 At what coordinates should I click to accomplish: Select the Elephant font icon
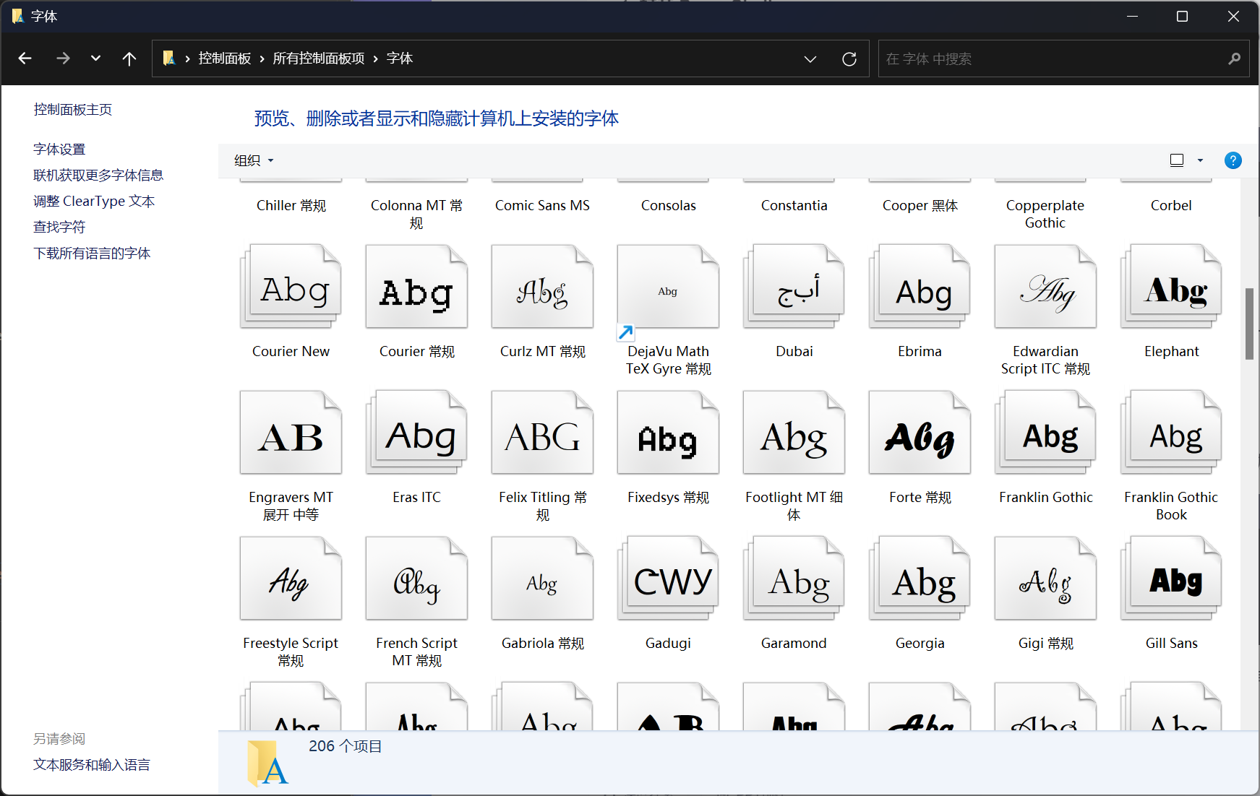pos(1171,287)
